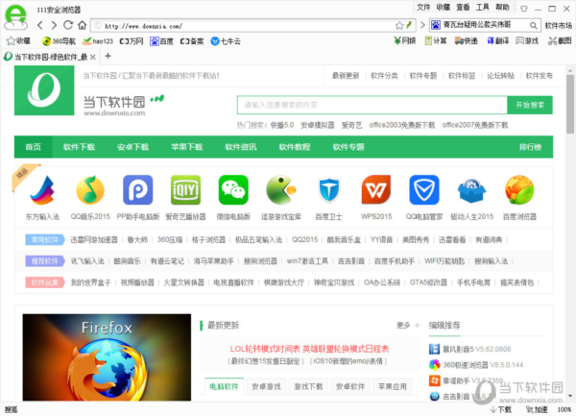
Task: Click the 当下软件园 site logo
Action: 44,90
